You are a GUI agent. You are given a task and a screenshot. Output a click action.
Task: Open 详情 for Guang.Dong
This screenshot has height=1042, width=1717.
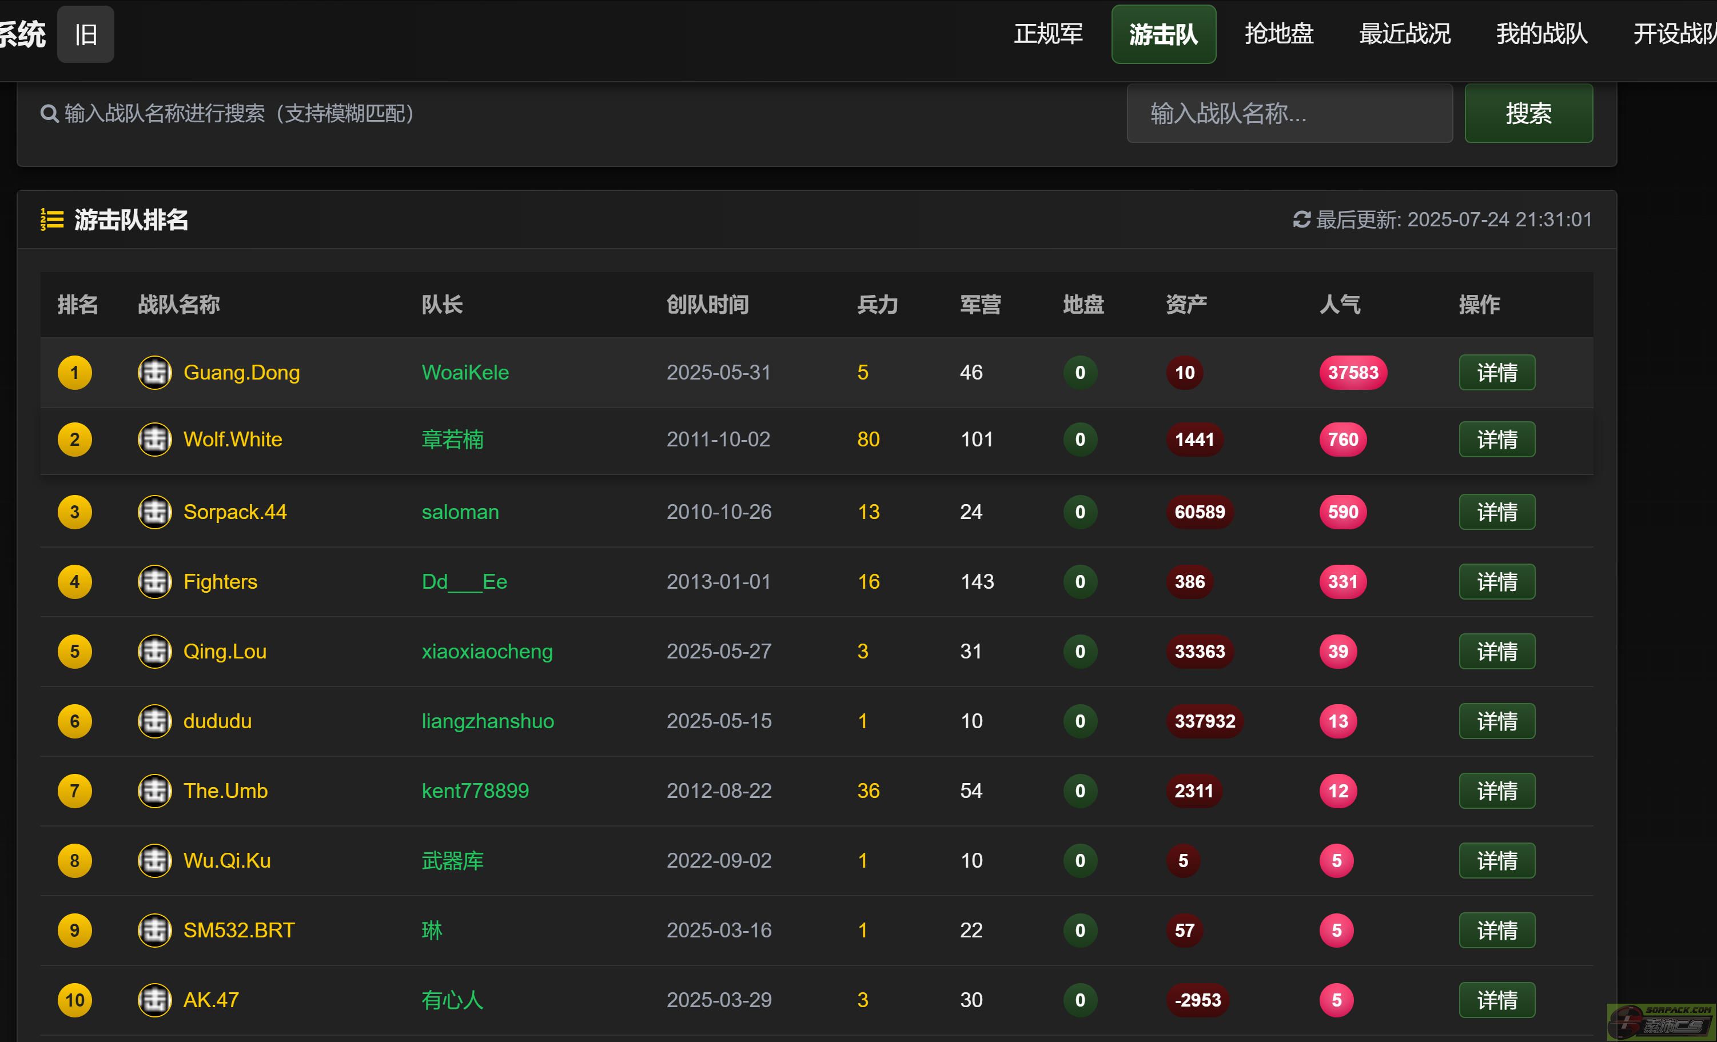click(1496, 373)
